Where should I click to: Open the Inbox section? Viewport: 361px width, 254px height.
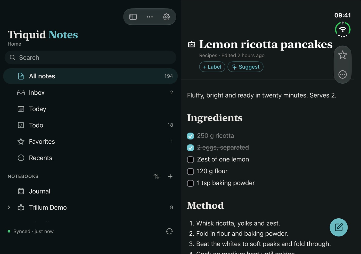pos(90,93)
